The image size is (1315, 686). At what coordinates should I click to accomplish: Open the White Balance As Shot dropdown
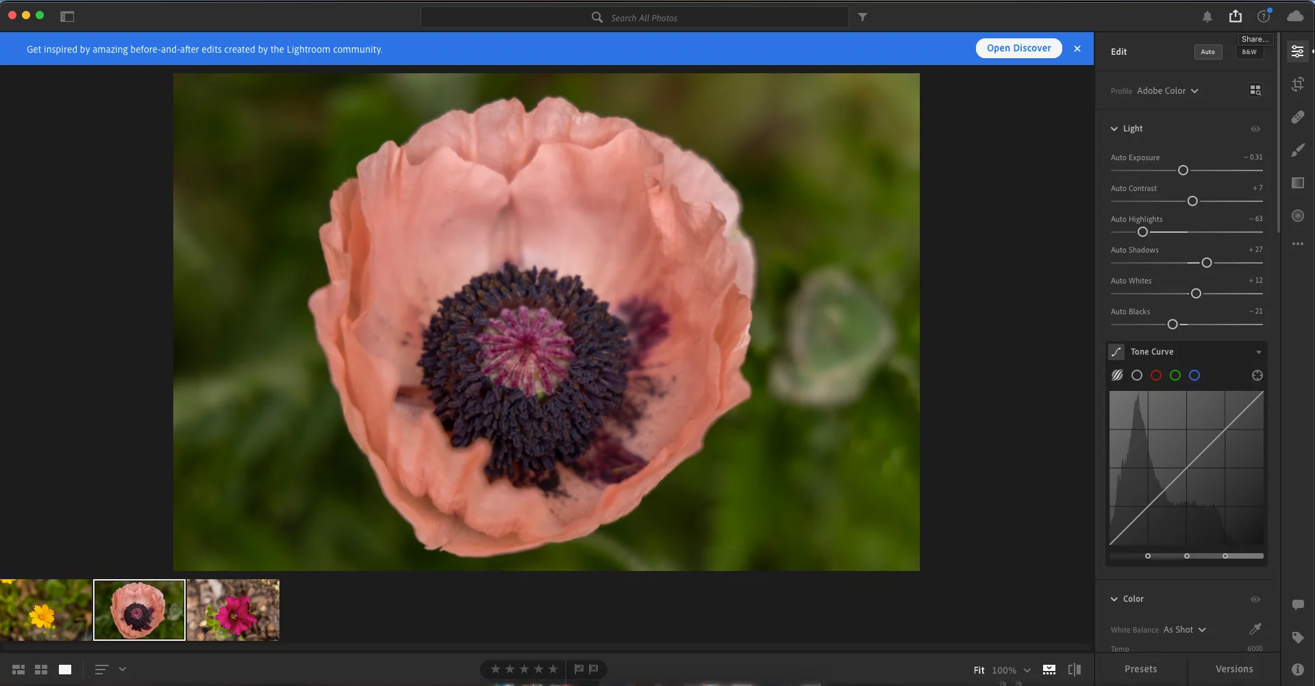[x=1184, y=629]
